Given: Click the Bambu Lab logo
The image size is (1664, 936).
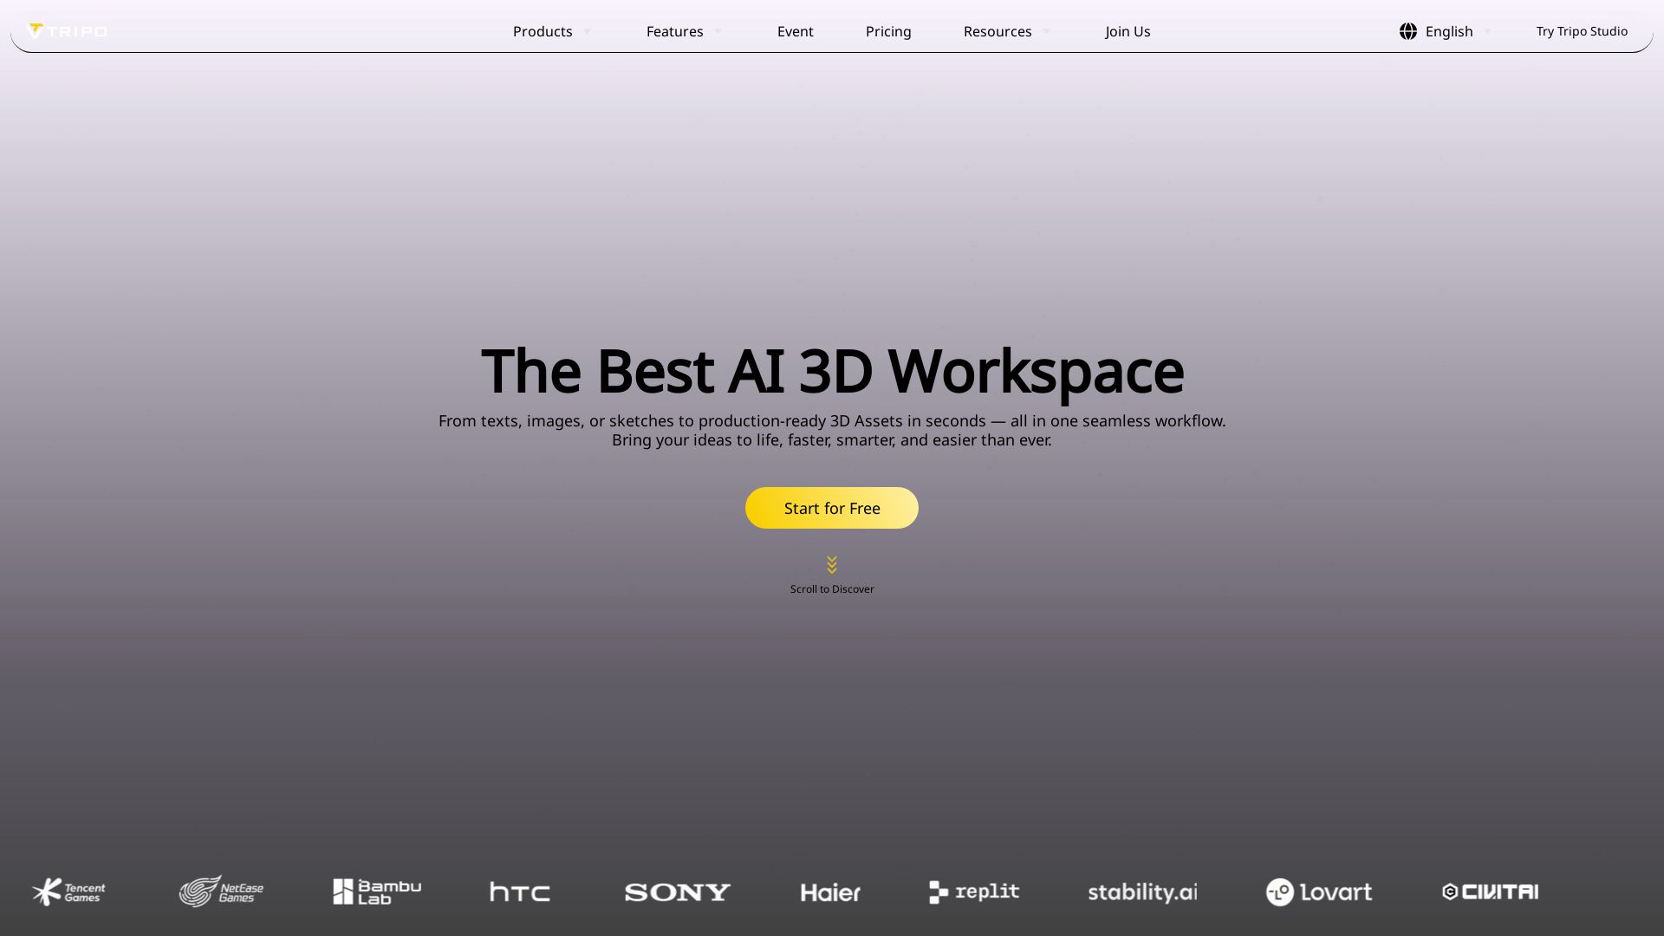Looking at the screenshot, I should 377,892.
